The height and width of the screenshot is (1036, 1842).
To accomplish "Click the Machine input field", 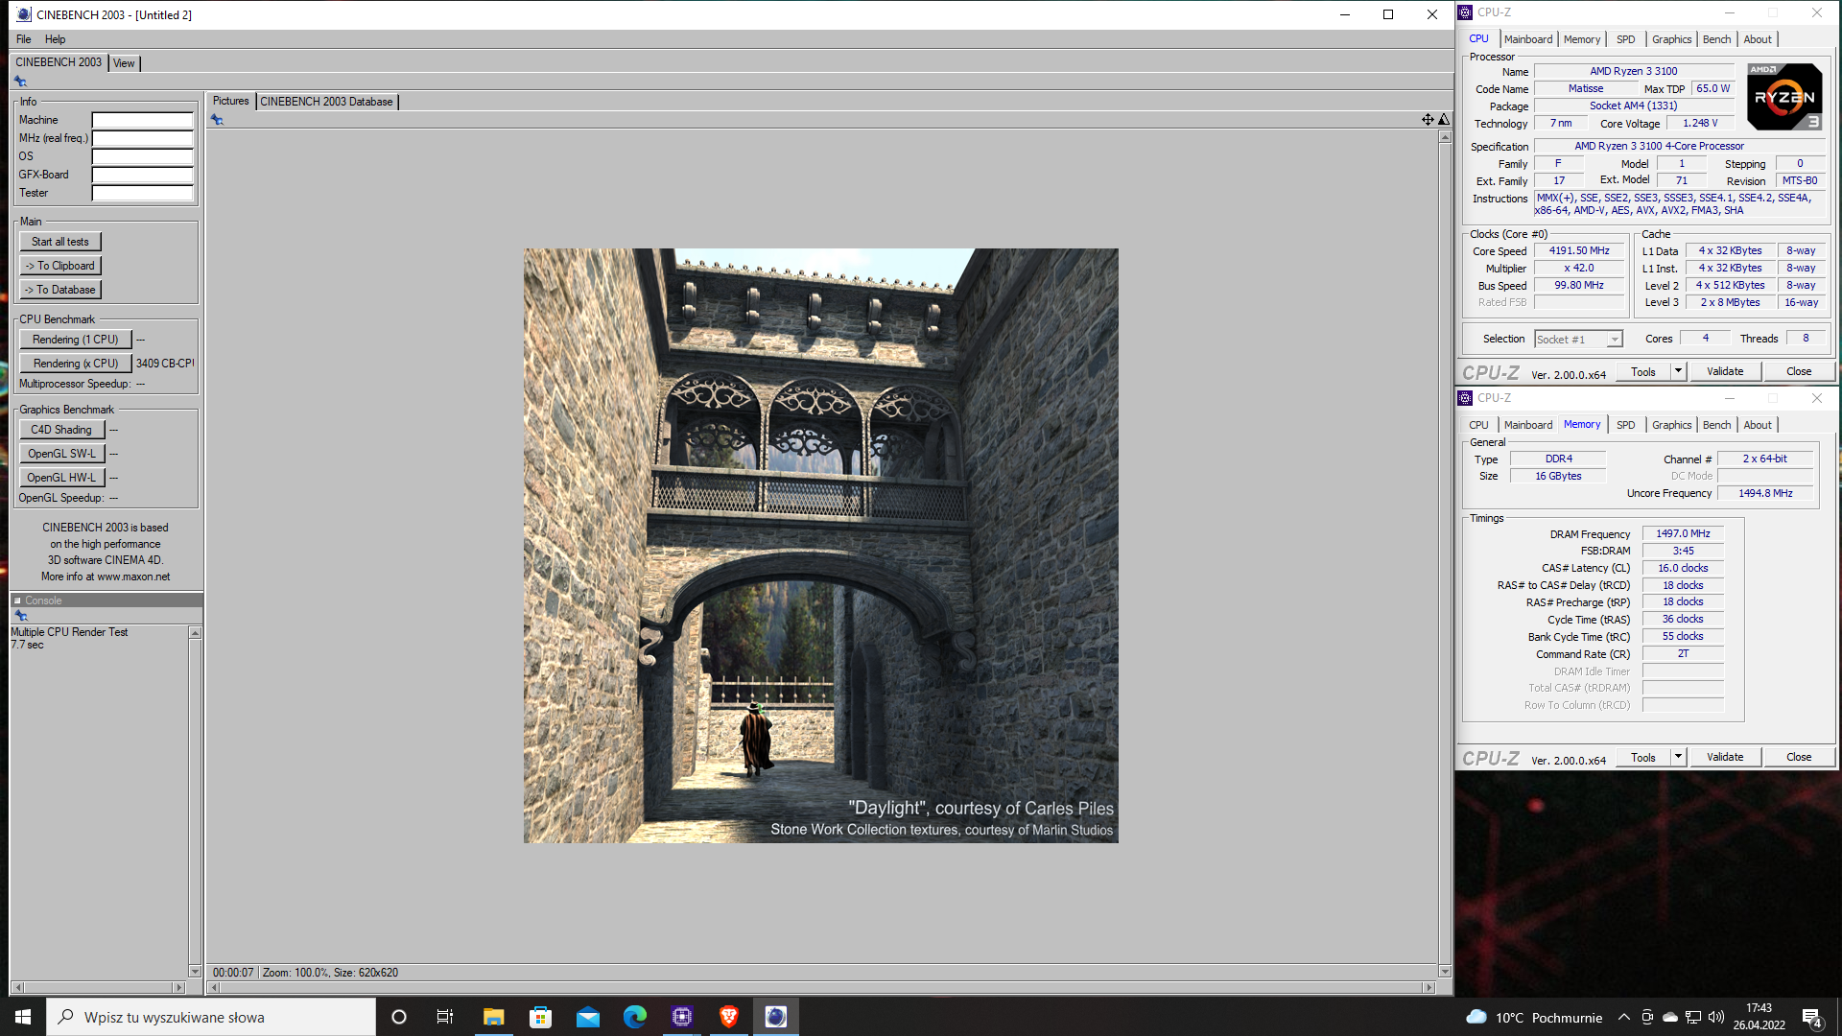I will coord(142,120).
